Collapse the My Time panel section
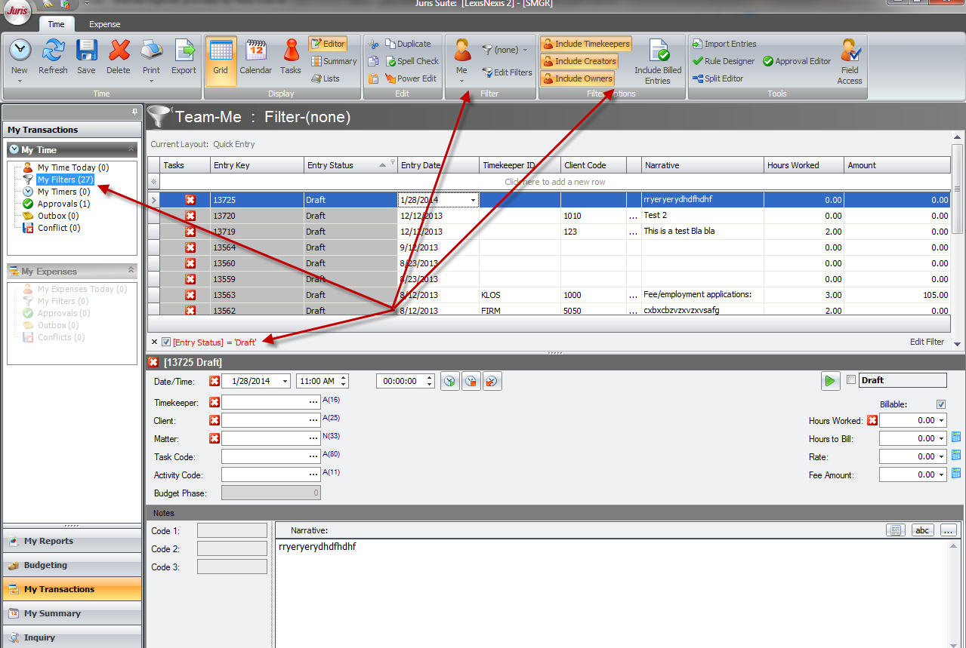Viewport: 966px width, 648px height. point(131,149)
